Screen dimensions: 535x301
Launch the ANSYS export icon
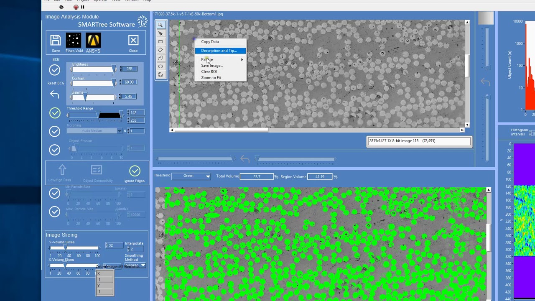(93, 40)
